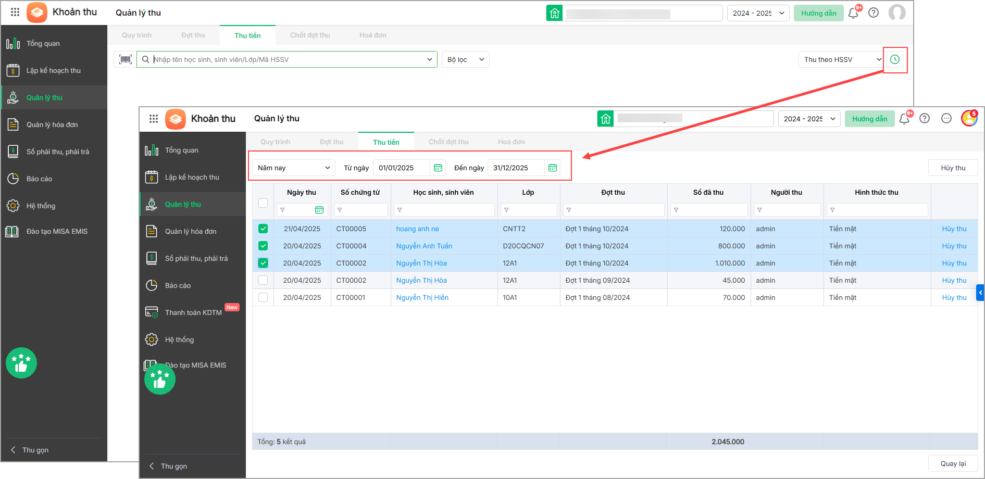The width and height of the screenshot is (985, 479).
Task: Open the notifications bell in front window
Action: click(x=904, y=119)
